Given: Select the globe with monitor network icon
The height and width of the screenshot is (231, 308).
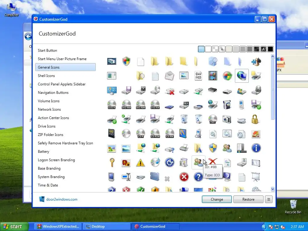Looking at the screenshot, I should [242, 76].
